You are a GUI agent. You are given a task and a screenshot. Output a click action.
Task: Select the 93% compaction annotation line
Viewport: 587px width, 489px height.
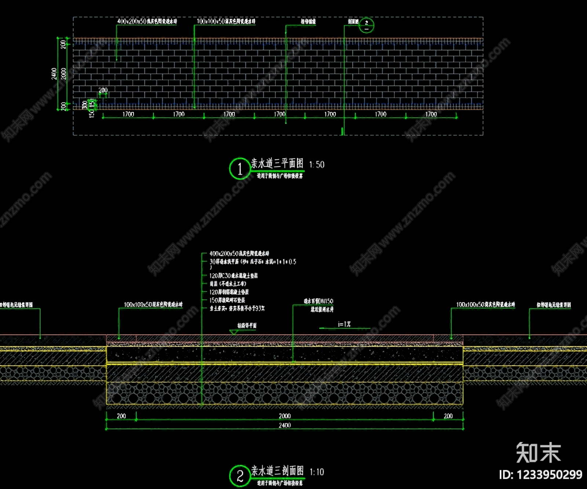click(237, 308)
